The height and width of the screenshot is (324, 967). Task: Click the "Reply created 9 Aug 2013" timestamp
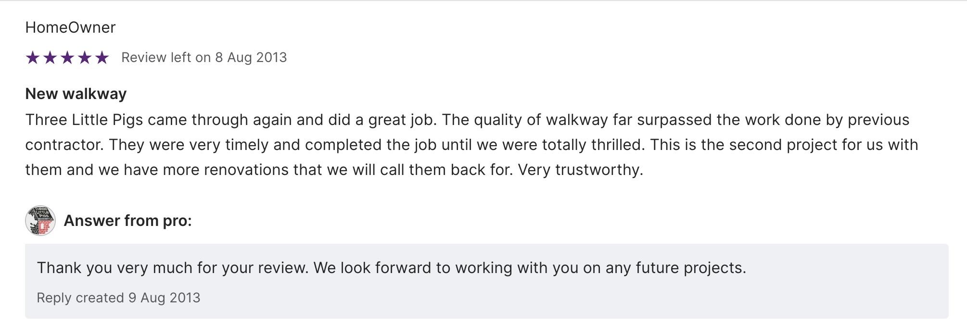[x=118, y=298]
